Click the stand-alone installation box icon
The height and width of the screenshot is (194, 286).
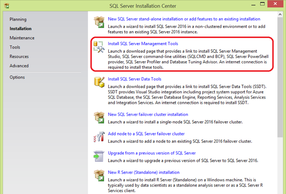99,22
